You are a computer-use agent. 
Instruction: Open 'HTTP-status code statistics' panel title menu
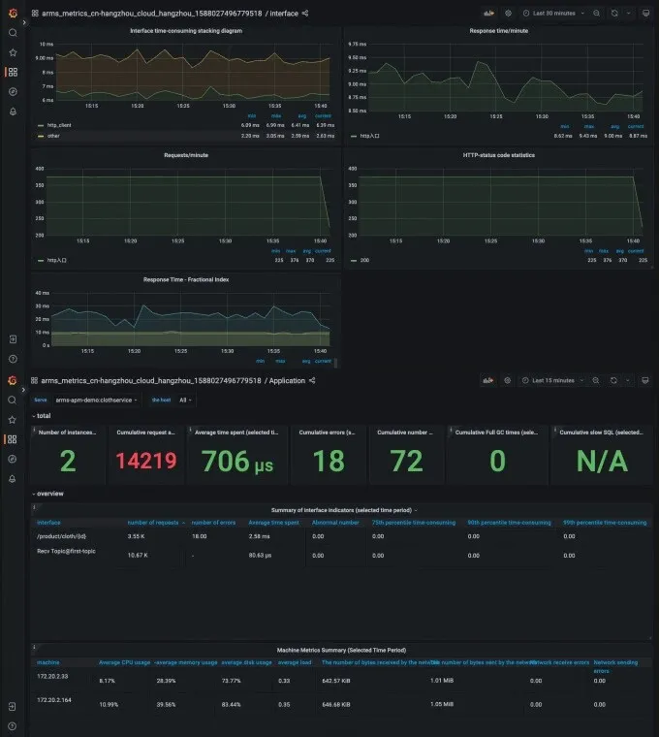tap(499, 155)
